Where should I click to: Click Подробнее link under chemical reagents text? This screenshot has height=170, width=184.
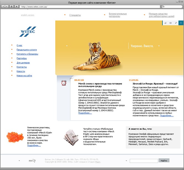34,145
